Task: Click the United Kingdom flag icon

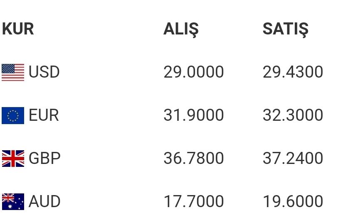Action: click(13, 159)
